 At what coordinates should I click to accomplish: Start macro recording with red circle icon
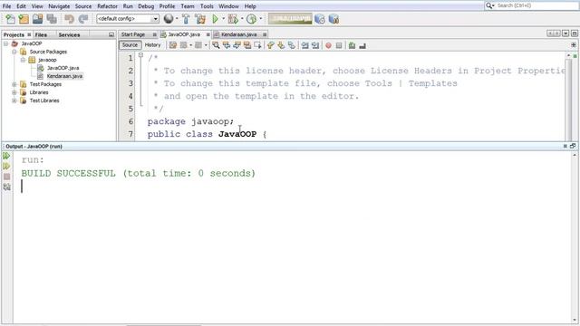point(328,45)
